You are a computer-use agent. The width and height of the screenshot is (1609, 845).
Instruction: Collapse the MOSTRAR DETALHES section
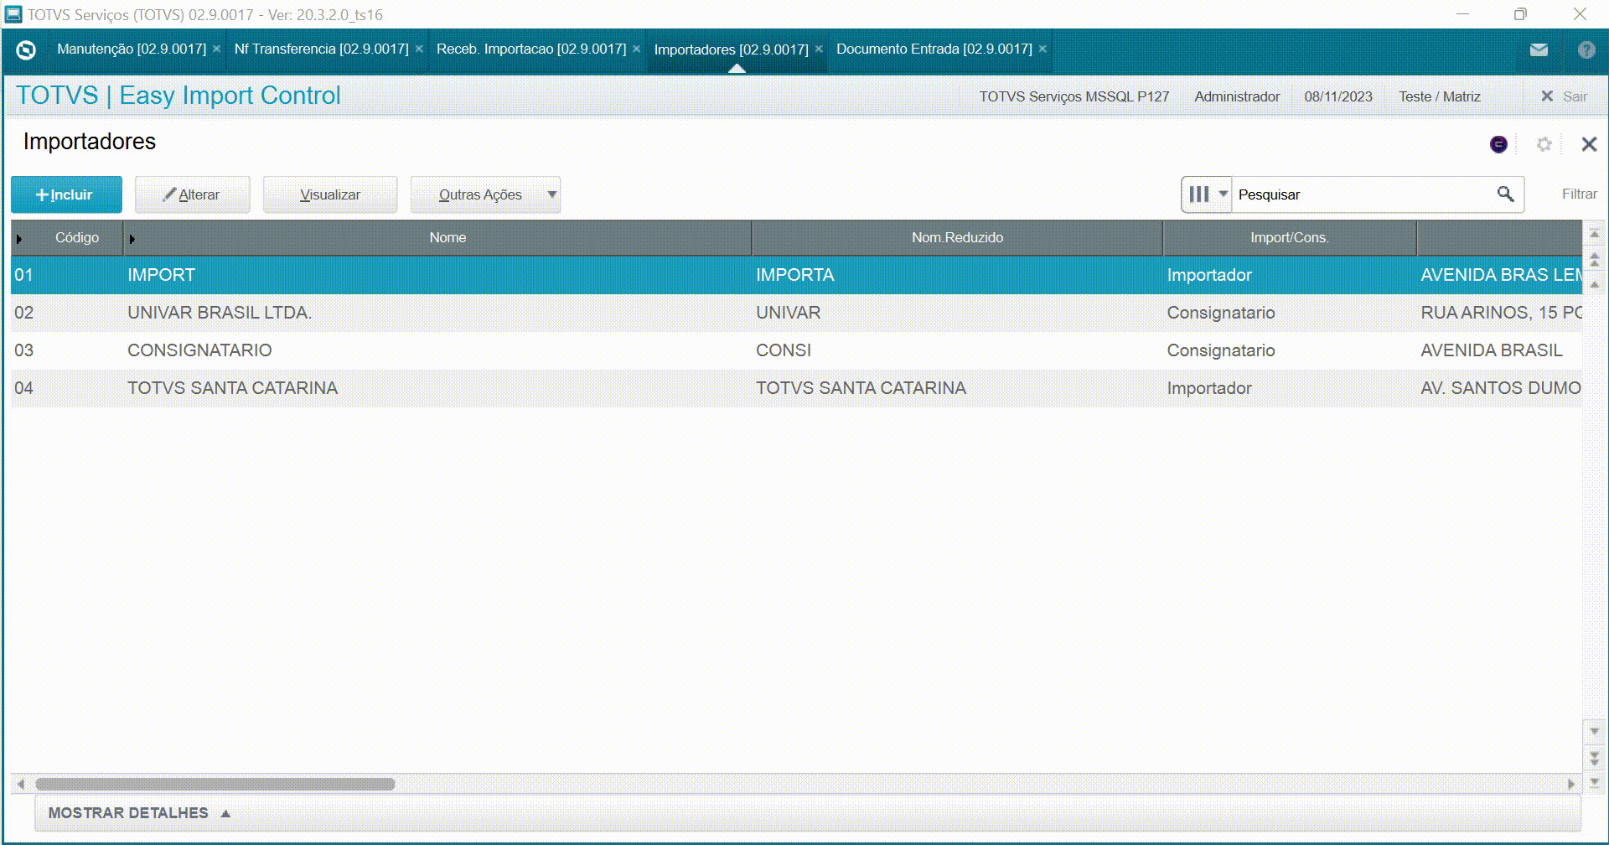[x=224, y=812]
